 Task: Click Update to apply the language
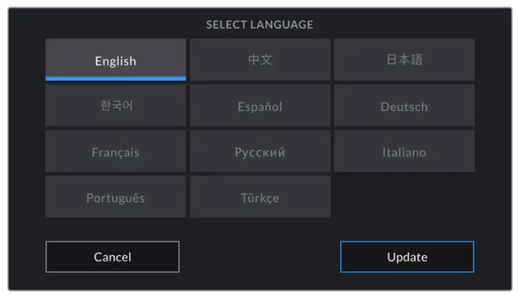[407, 257]
